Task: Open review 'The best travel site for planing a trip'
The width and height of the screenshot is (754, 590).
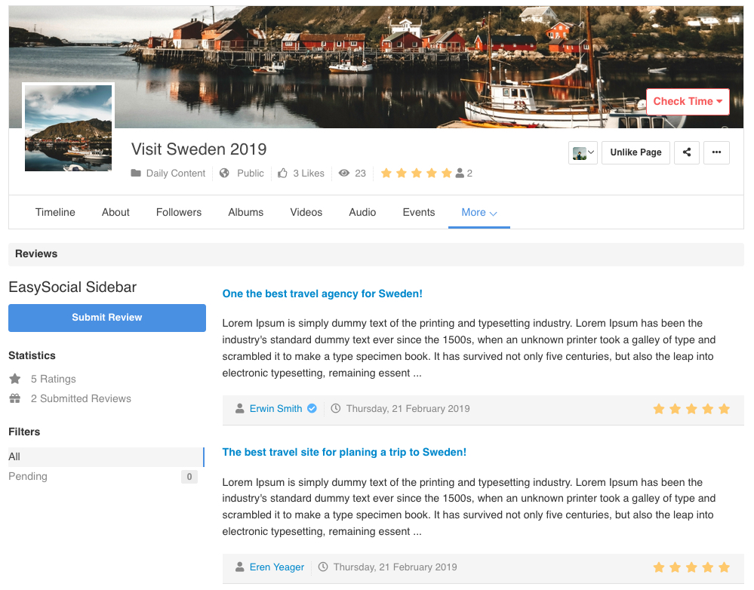Action: coord(344,452)
